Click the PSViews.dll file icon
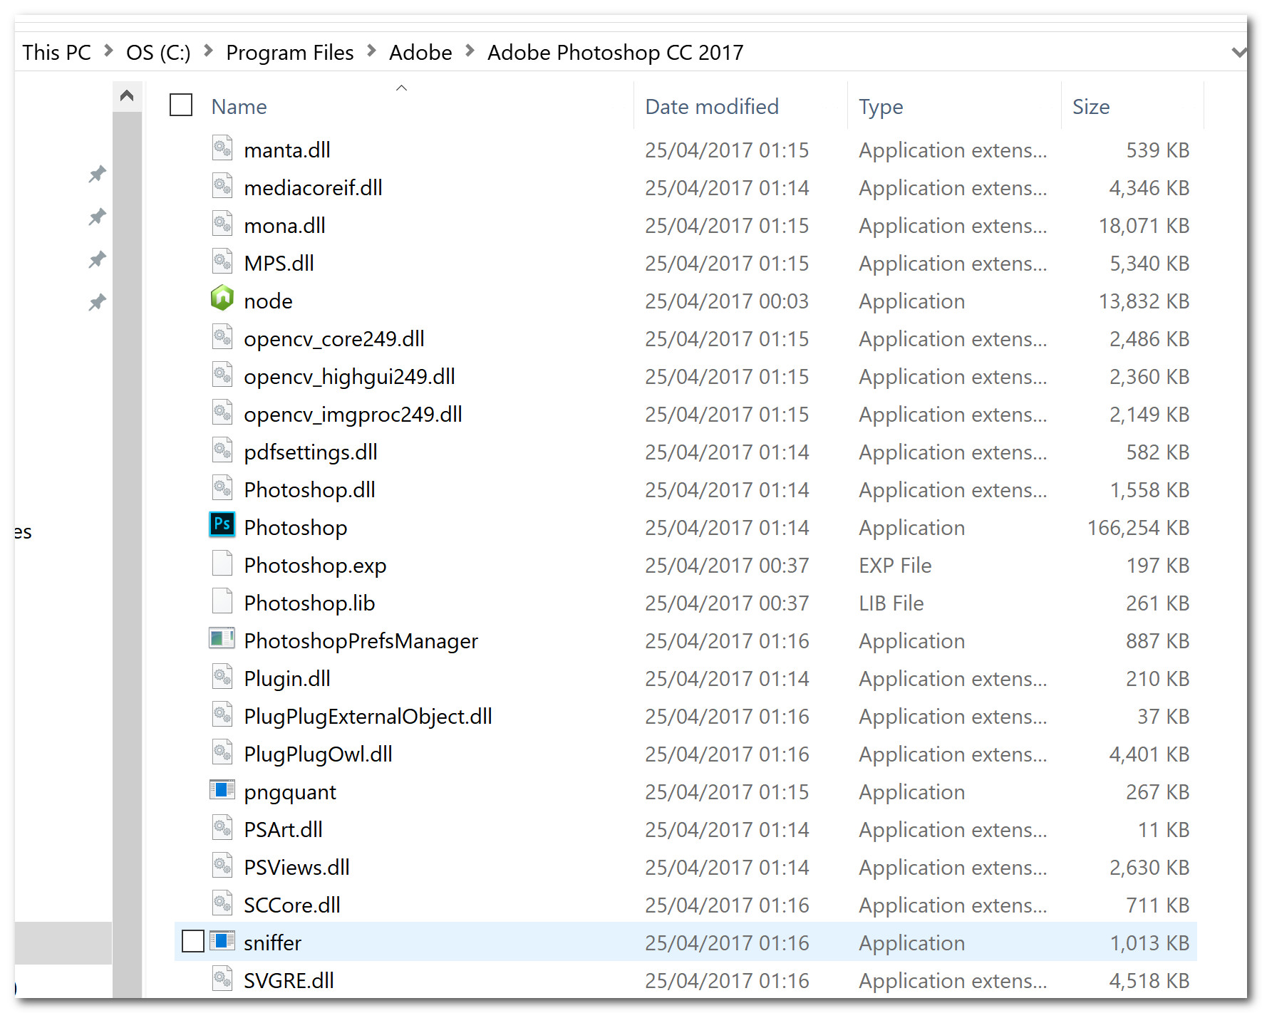This screenshot has width=1262, height=1013. [x=222, y=866]
